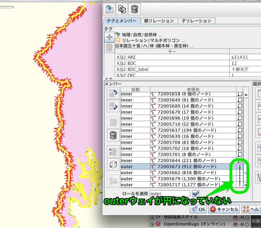Select member row 72005701 (8 個のノード)

coord(182,155)
